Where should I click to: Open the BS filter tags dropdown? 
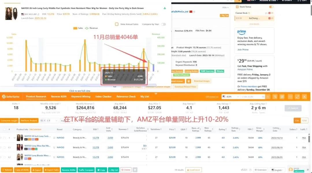click(49, 121)
